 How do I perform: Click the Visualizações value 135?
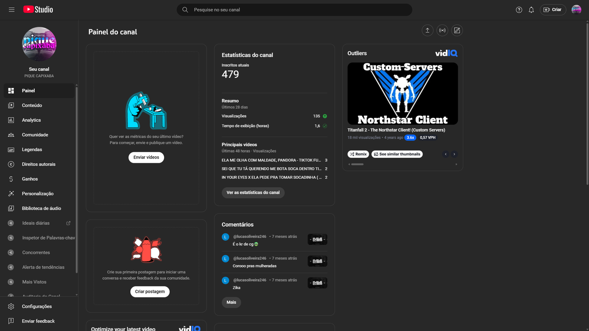[x=317, y=116]
